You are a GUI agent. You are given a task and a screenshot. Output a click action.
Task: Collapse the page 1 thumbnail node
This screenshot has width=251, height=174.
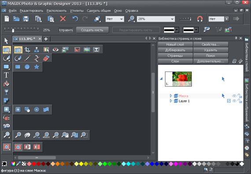pos(161,79)
